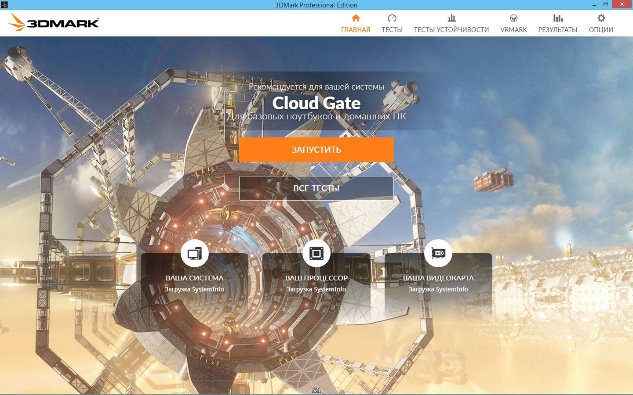Open the ОПЦИИ tab label
Viewport: 633px width, 395px height.
[x=601, y=29]
